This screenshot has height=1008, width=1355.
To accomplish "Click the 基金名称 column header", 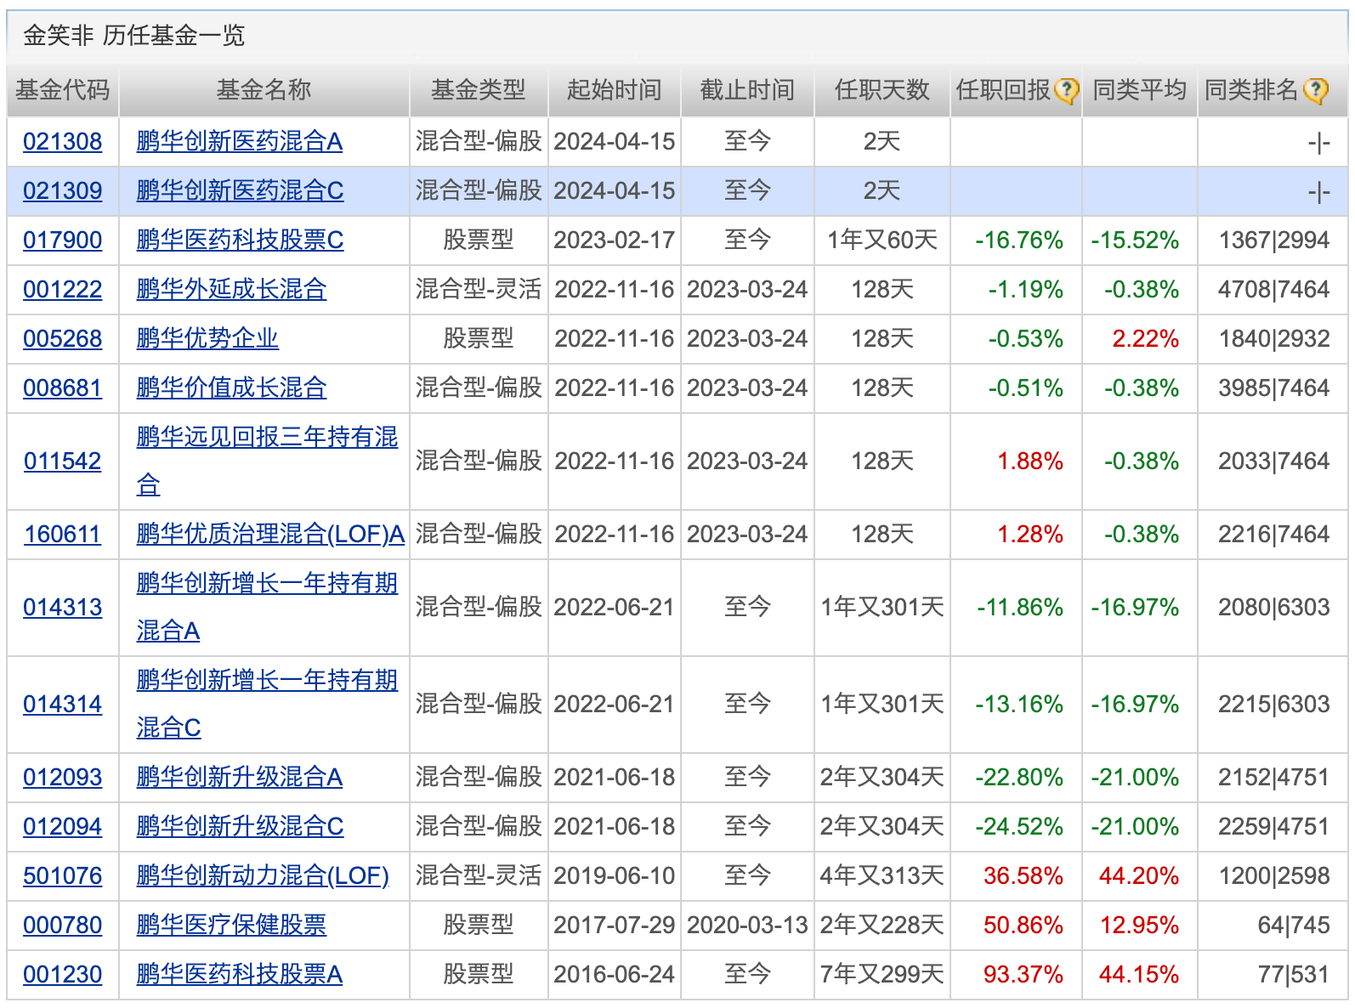I will click(x=264, y=90).
